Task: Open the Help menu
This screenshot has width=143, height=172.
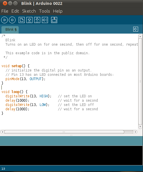Action: pyautogui.click(x=58, y=11)
